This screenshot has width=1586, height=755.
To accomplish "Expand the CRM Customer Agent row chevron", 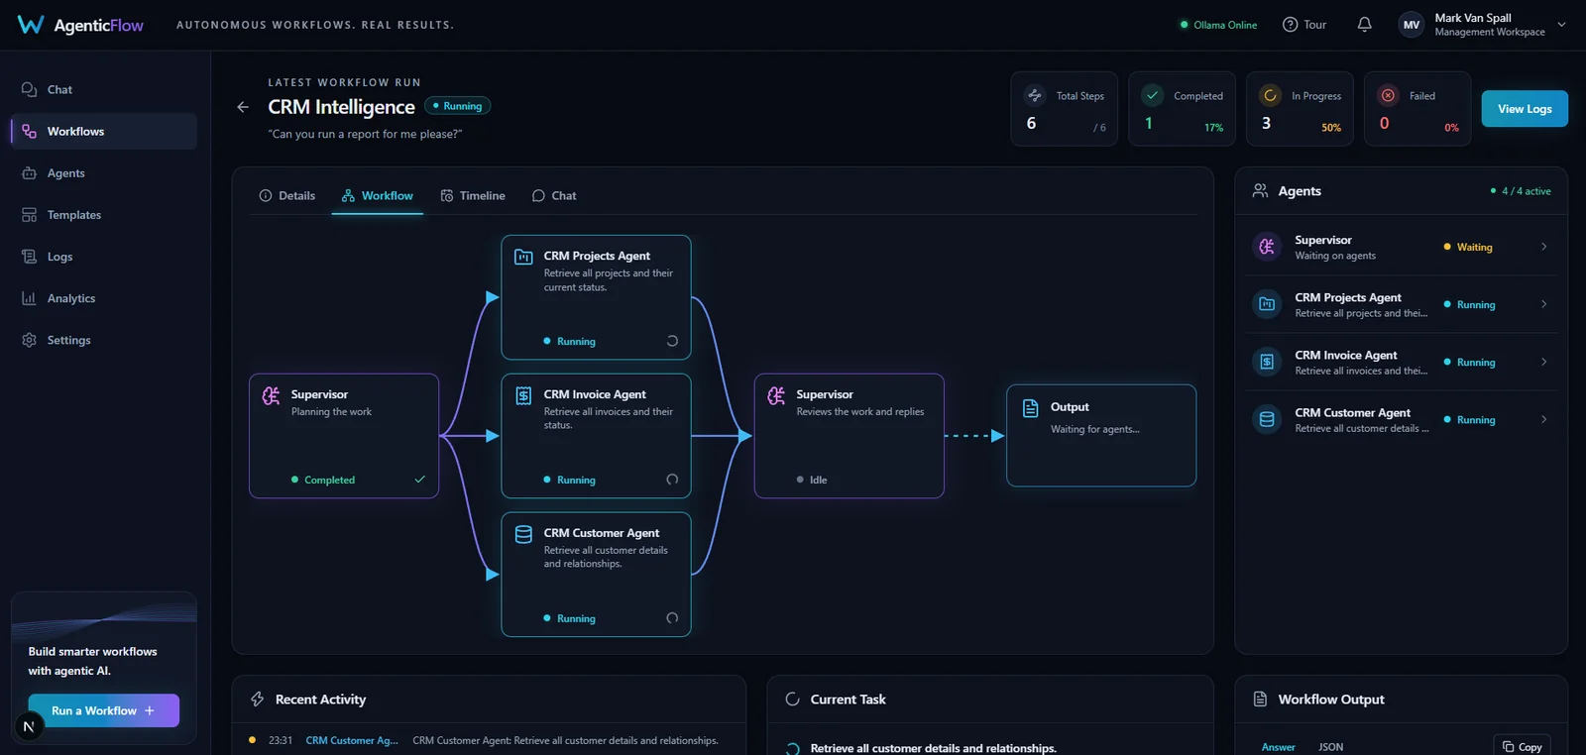I will click(1543, 419).
